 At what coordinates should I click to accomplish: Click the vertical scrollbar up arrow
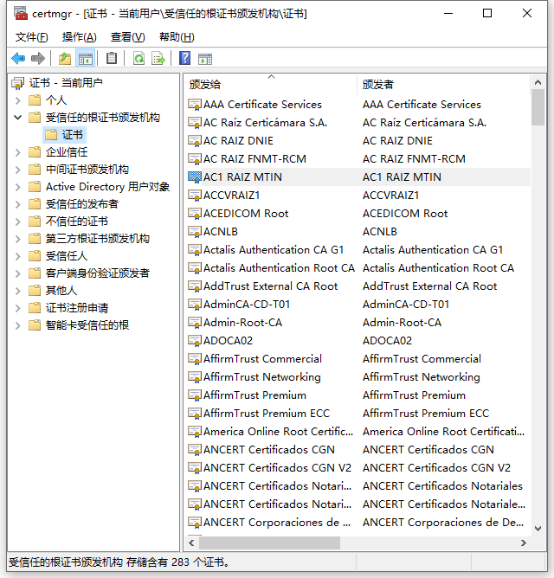point(538,82)
